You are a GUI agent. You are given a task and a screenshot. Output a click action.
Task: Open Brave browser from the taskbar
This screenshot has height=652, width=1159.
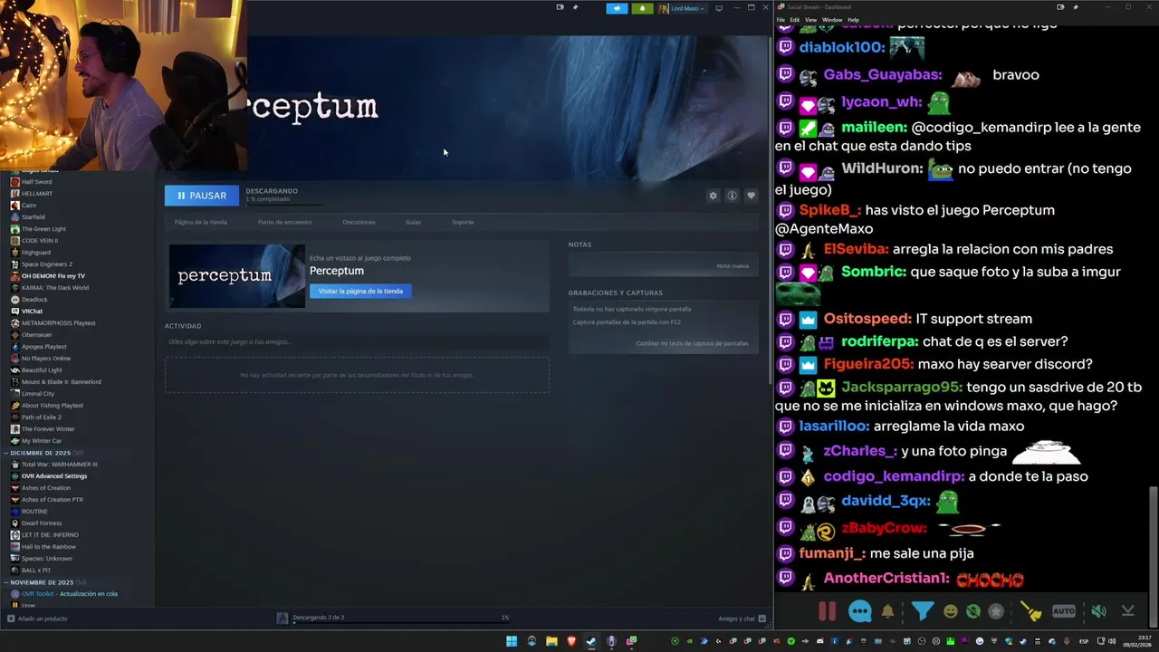pyautogui.click(x=571, y=641)
